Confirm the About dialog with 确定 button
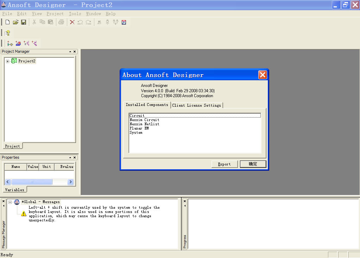This screenshot has height=258, width=360. (253, 164)
